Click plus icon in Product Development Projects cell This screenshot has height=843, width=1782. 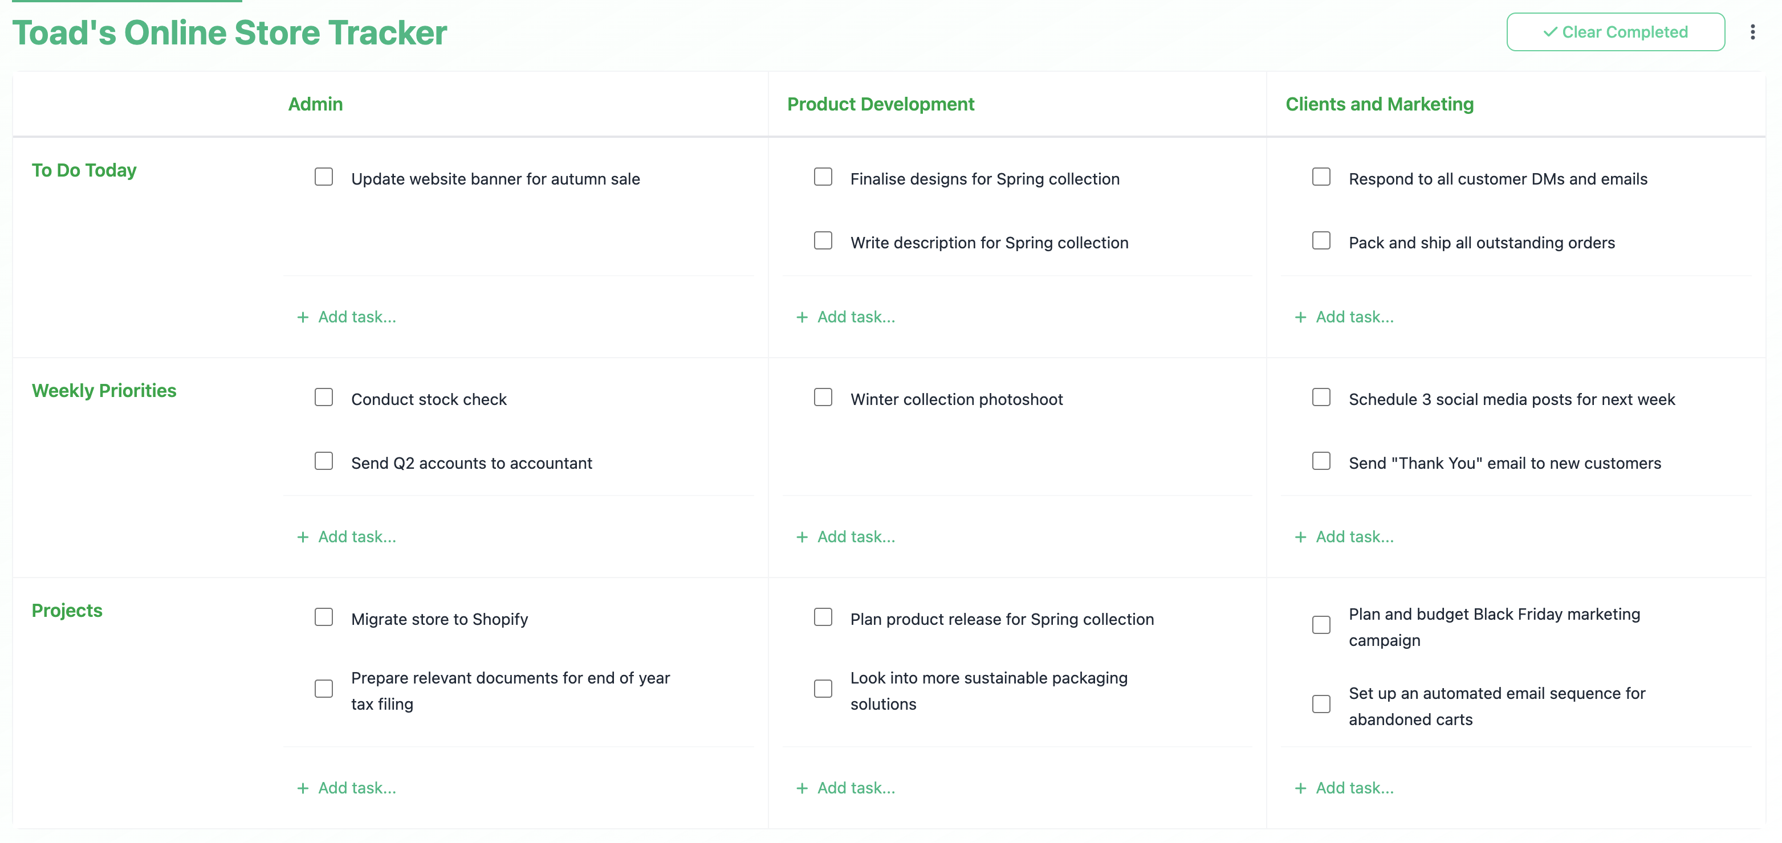pos(802,788)
